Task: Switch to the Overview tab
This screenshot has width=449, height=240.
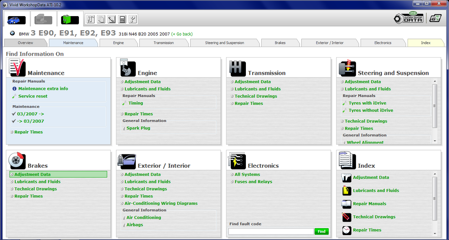Action: [x=26, y=42]
